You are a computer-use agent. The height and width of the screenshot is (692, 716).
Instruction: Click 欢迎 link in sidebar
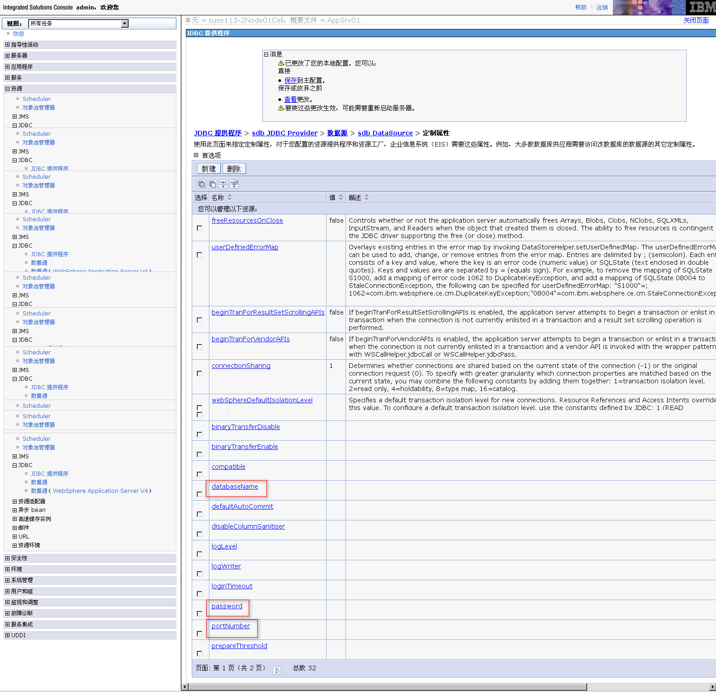click(19, 34)
